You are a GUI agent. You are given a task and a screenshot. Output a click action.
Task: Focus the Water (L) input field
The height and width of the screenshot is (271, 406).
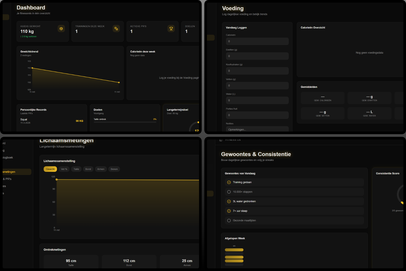click(x=257, y=100)
